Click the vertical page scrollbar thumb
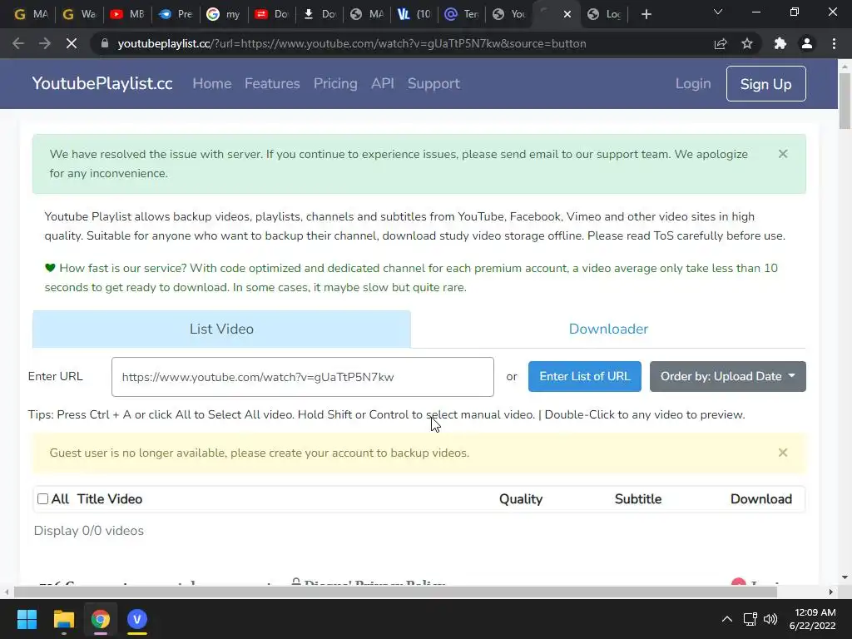 point(845,101)
